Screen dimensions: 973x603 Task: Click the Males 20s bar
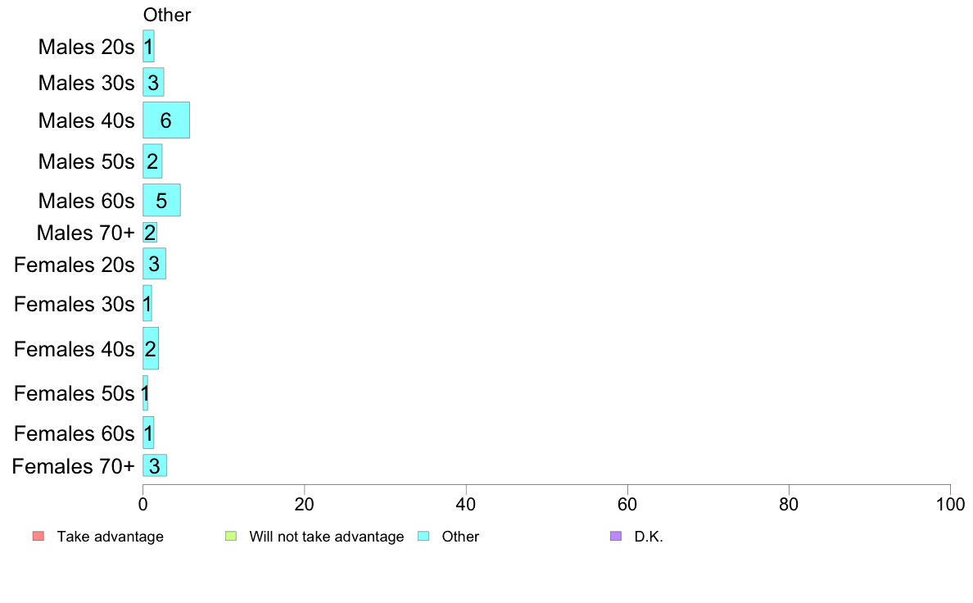[x=148, y=46]
